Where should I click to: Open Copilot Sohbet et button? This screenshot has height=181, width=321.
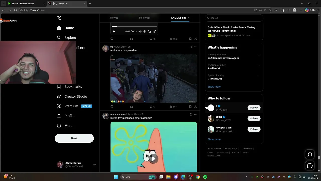[312, 10]
